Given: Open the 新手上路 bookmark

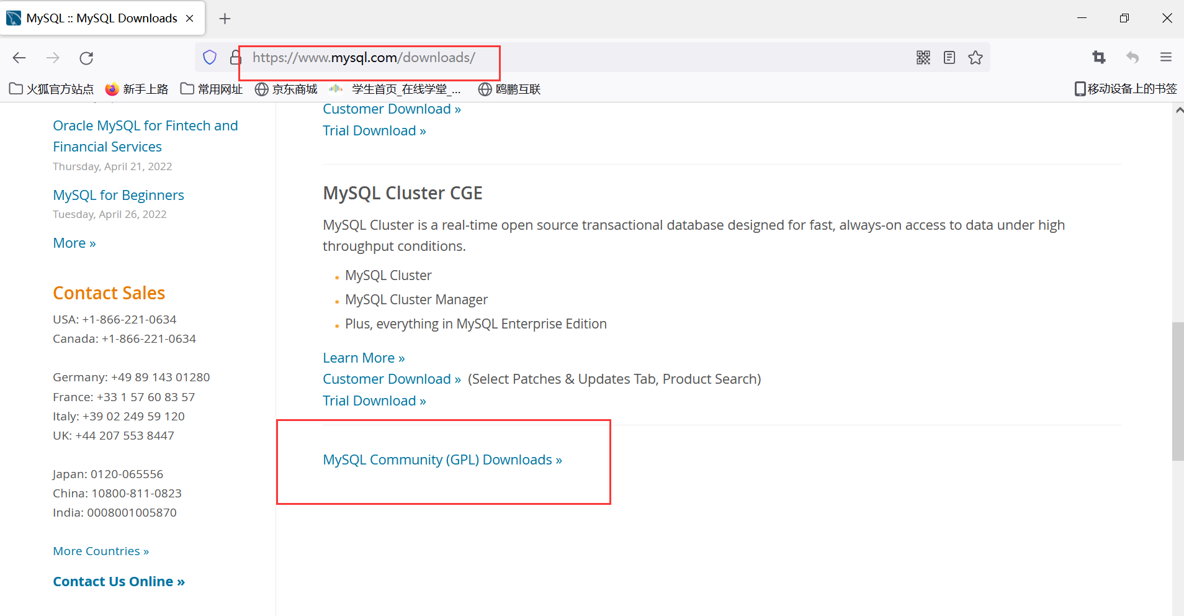Looking at the screenshot, I should [137, 89].
